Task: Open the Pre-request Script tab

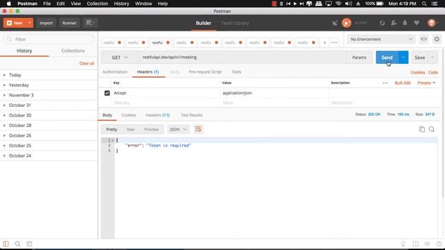Action: point(205,72)
